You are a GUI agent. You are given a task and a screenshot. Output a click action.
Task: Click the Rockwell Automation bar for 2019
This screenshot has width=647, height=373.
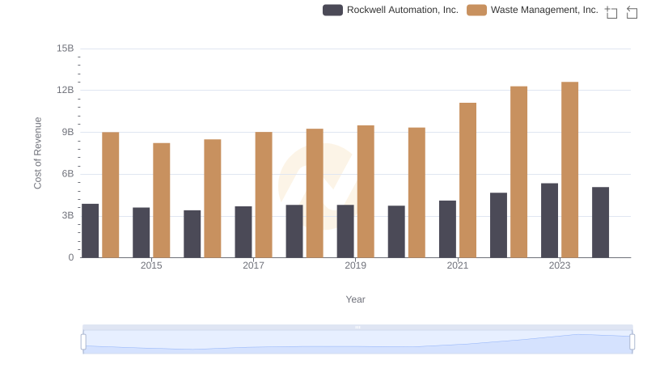tap(345, 231)
